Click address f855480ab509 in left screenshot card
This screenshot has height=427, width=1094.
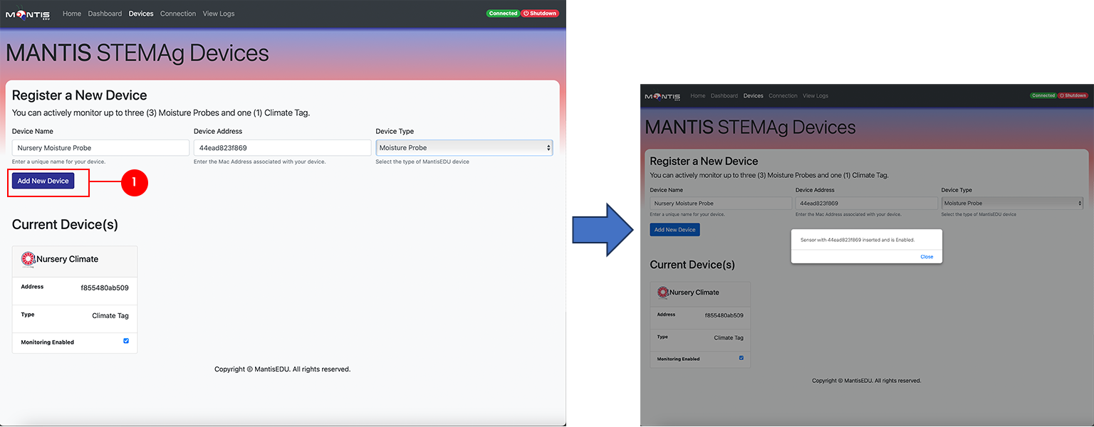pos(105,288)
